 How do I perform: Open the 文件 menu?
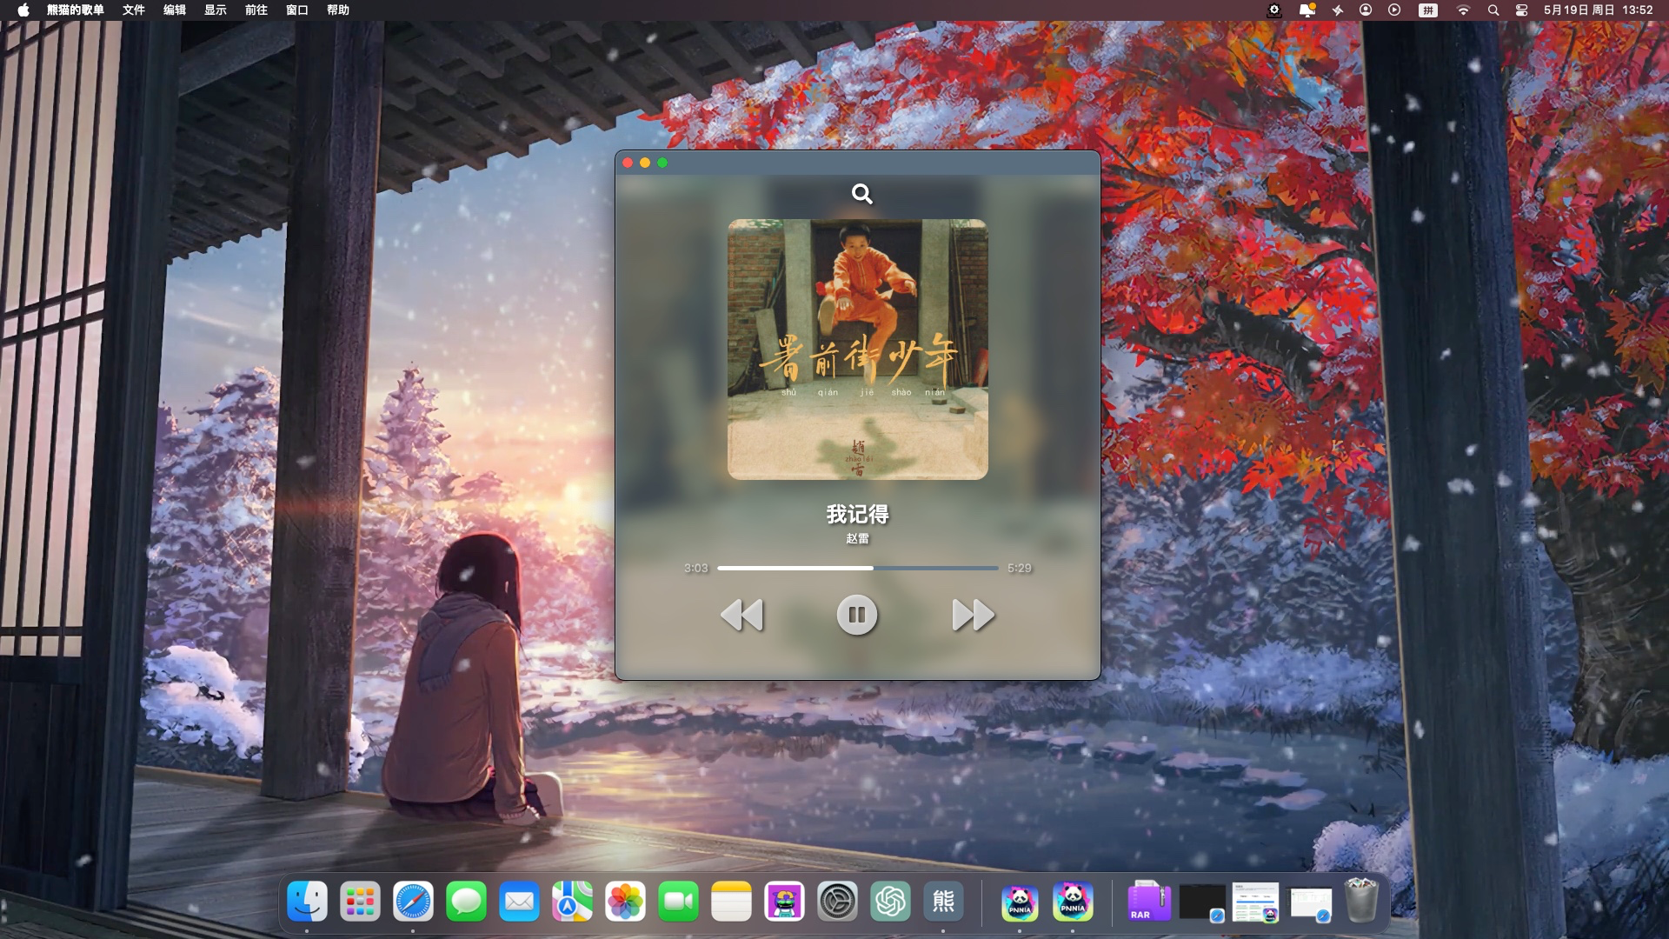(133, 10)
